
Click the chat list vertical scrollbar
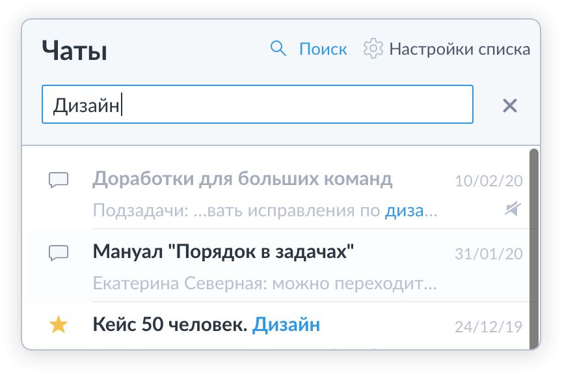[x=533, y=248]
